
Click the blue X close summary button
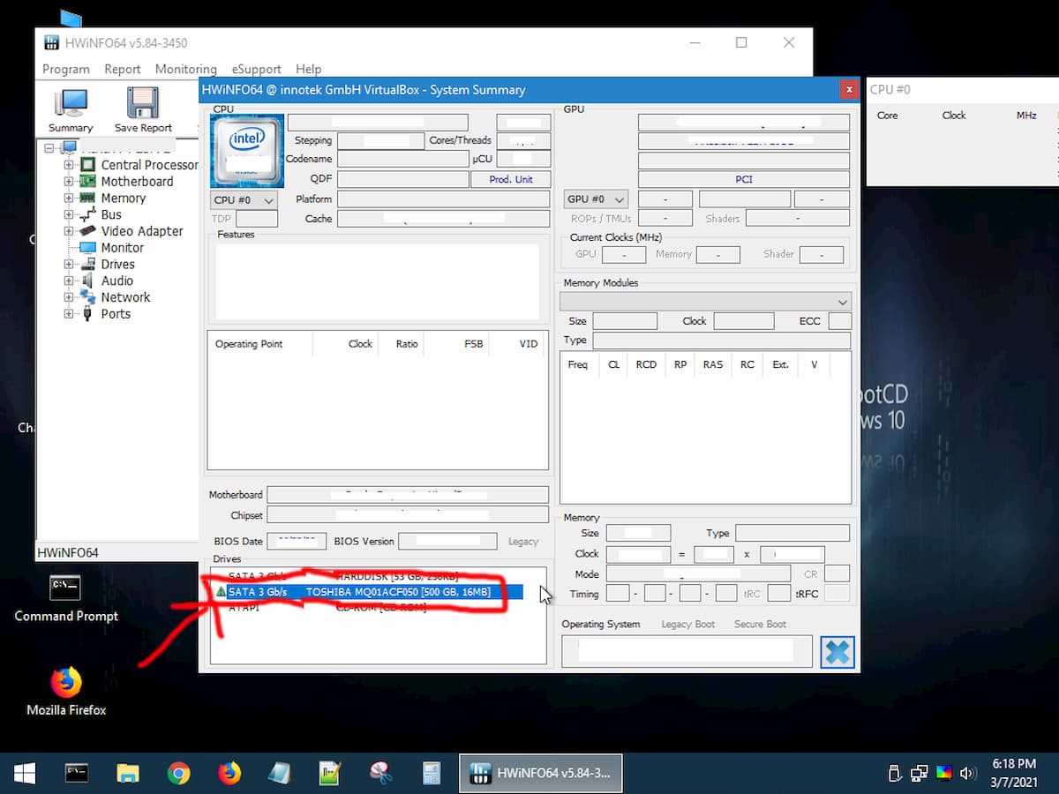(837, 652)
